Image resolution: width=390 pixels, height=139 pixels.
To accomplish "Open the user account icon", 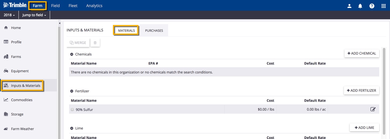I will coord(349,6).
